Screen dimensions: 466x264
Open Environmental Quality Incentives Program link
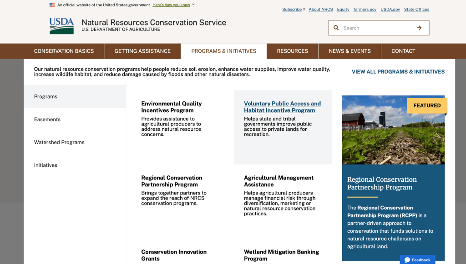[x=171, y=107]
